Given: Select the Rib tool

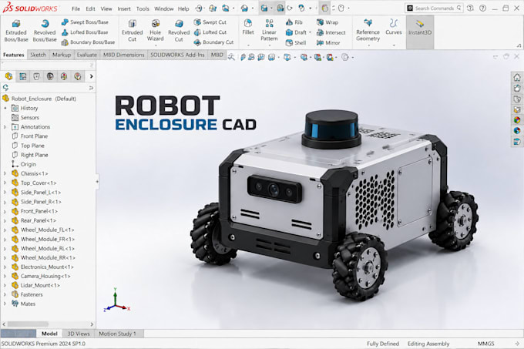Looking at the screenshot, I should (x=294, y=22).
